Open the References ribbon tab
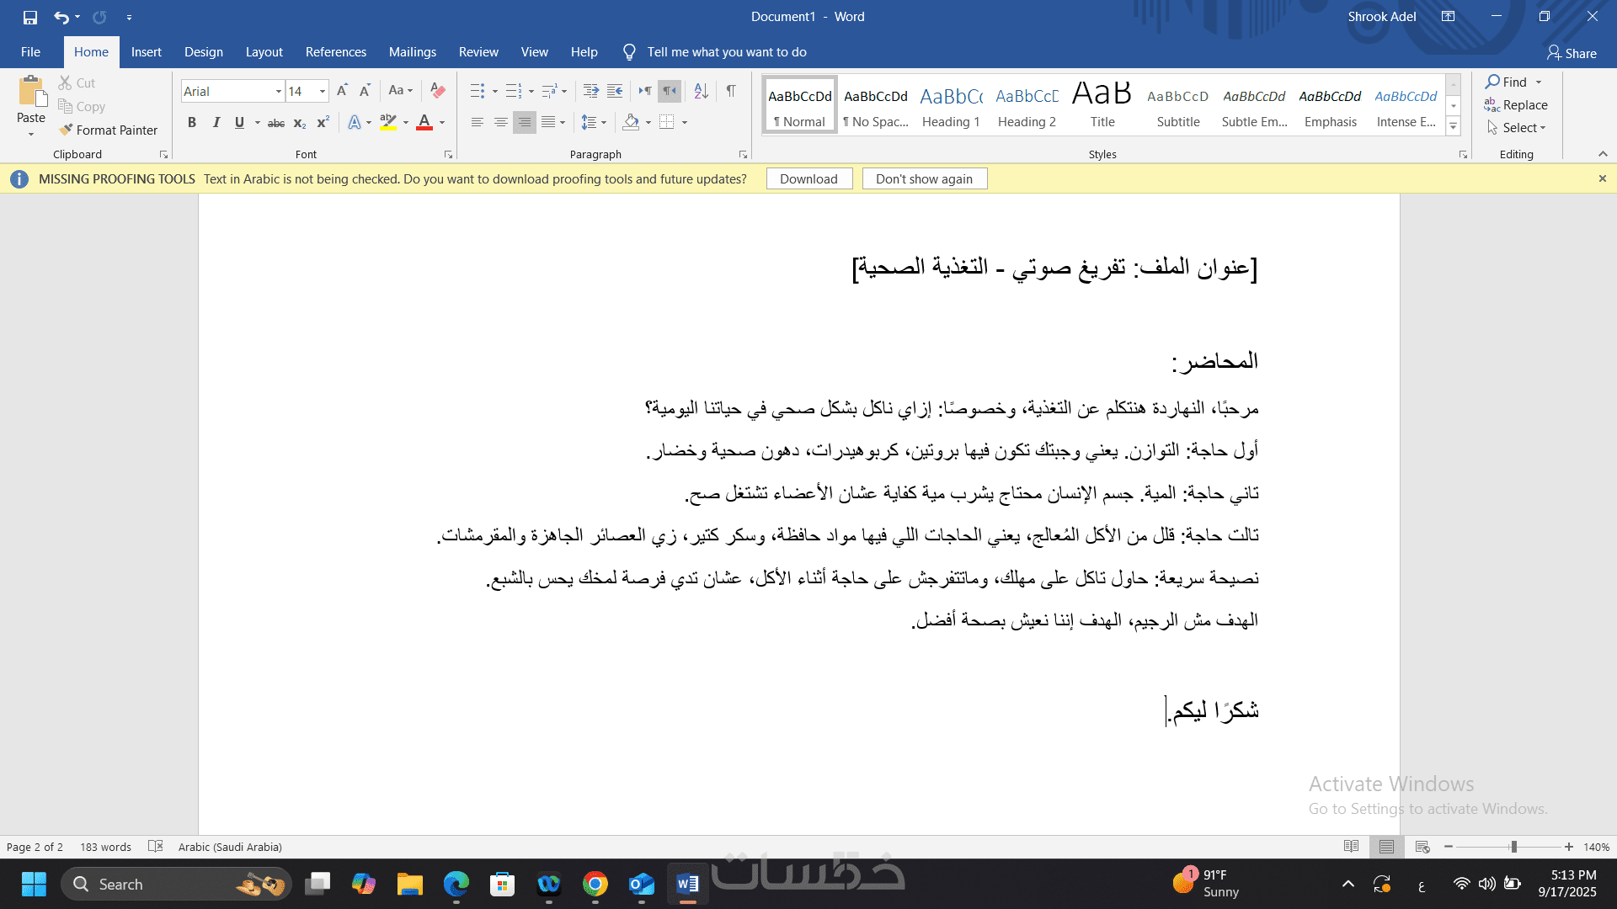Image resolution: width=1617 pixels, height=909 pixels. [x=335, y=52]
